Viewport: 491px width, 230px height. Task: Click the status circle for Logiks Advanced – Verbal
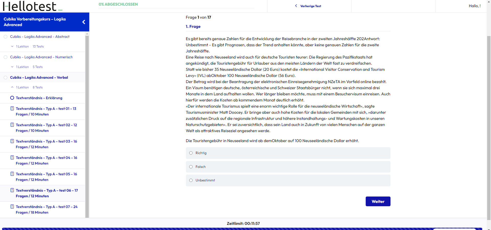pyautogui.click(x=5, y=78)
